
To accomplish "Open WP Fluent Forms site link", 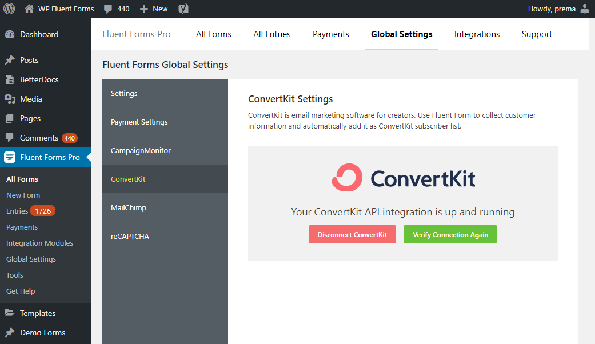I will [x=66, y=9].
